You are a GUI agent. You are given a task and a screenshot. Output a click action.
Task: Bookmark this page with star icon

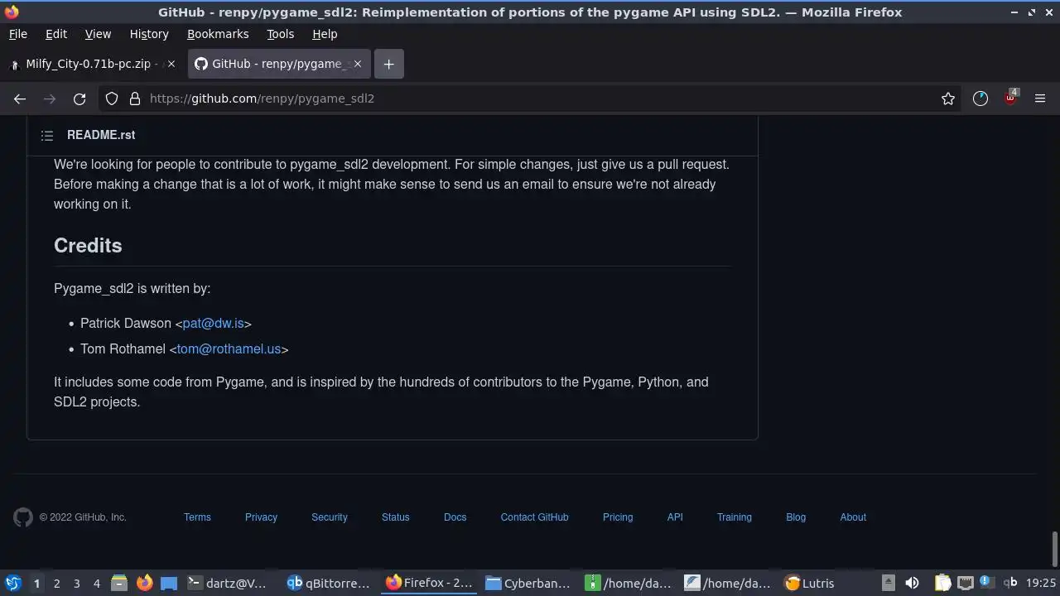(948, 99)
